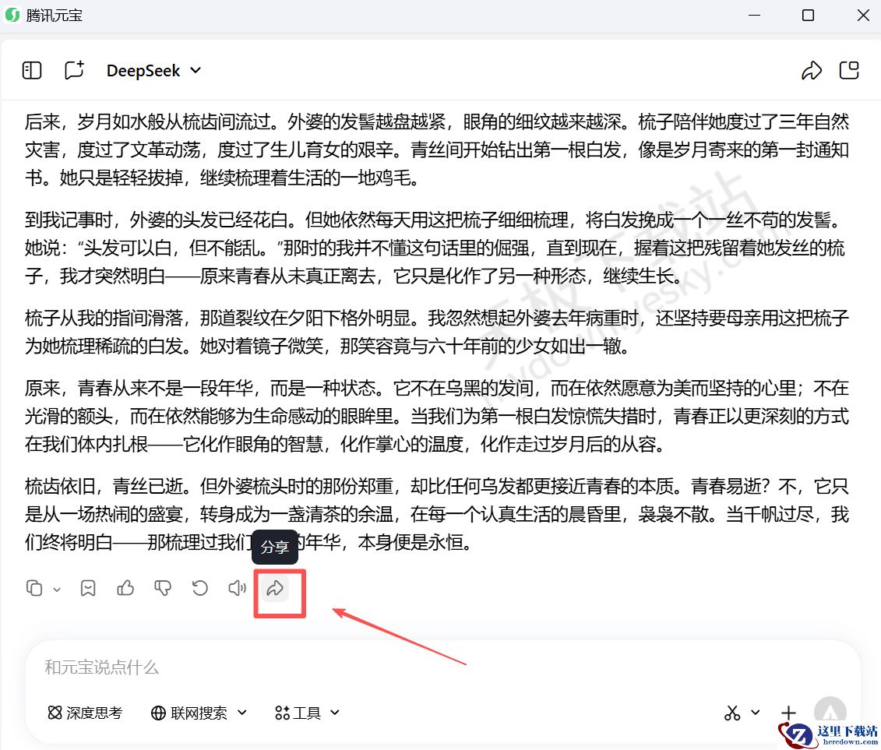Click the scissors screenshot icon near input

[731, 712]
